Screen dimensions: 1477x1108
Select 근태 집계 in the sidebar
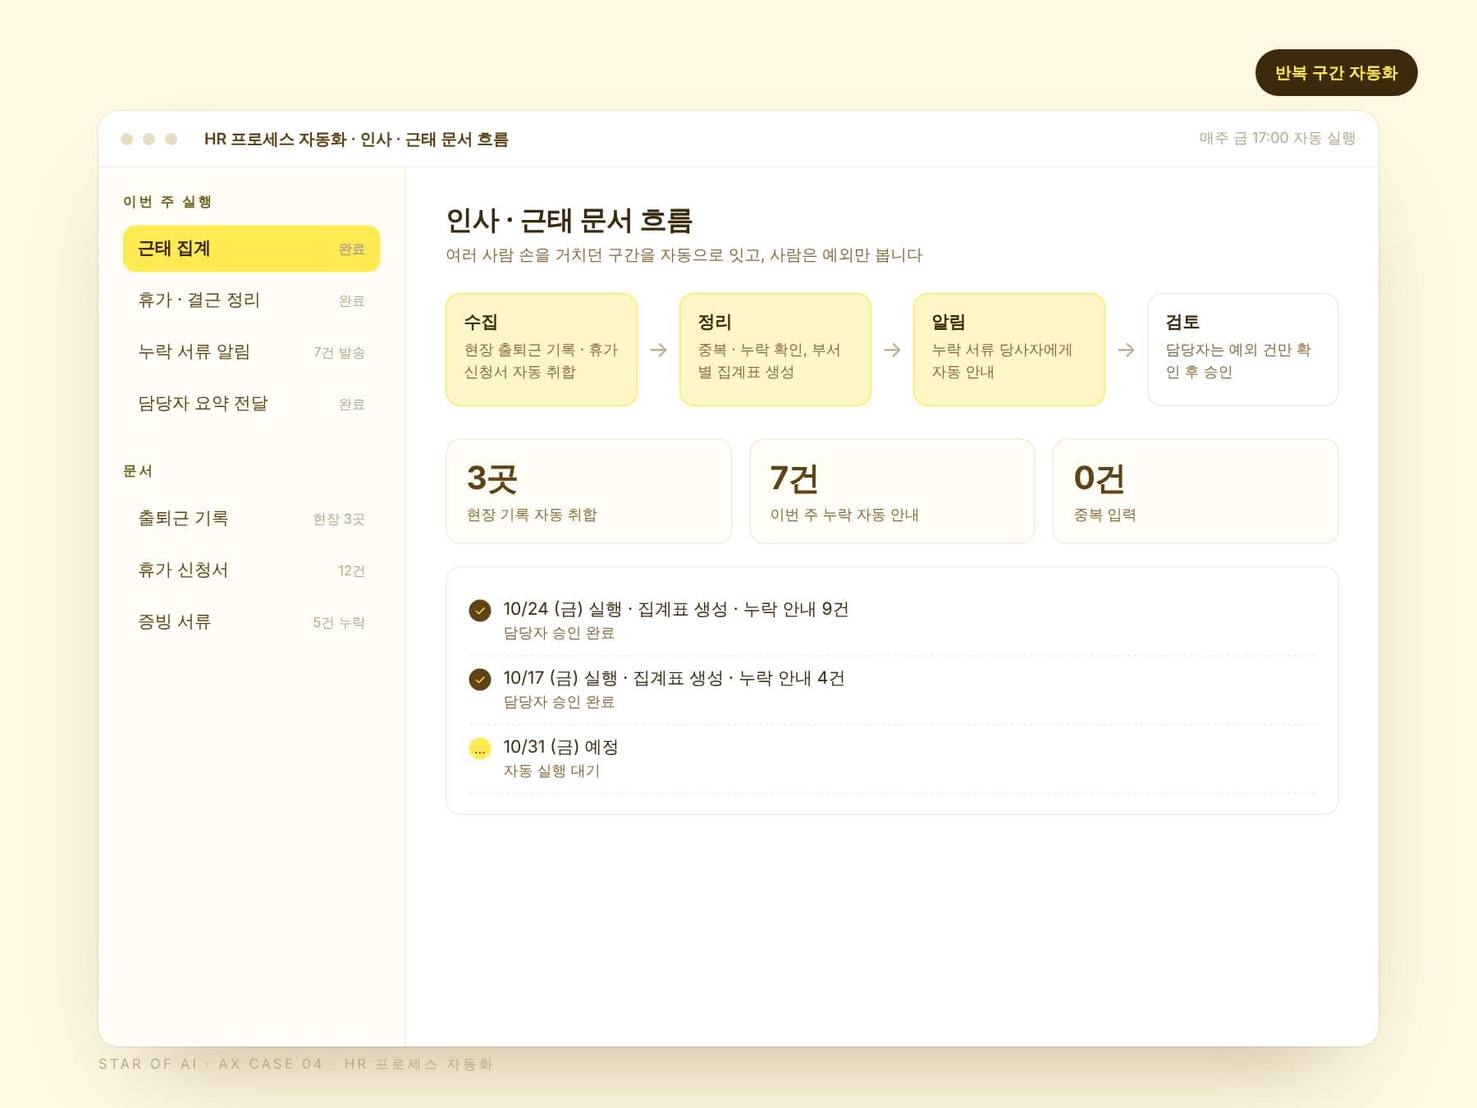(251, 249)
